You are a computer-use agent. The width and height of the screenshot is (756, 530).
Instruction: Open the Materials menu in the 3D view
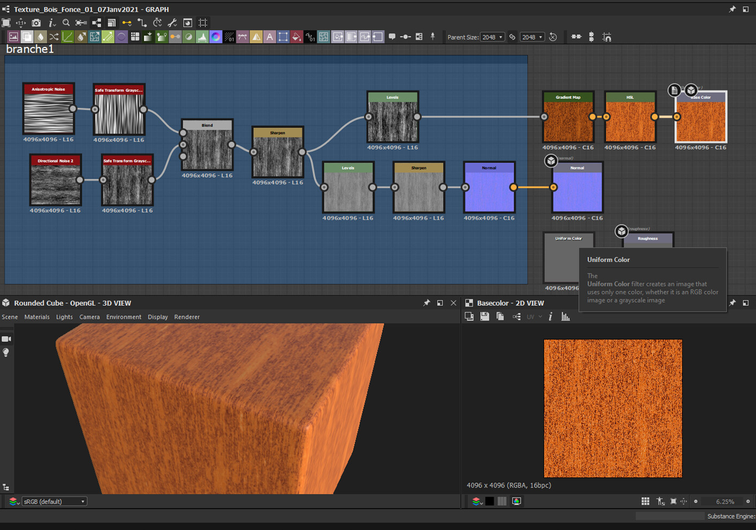coord(37,317)
